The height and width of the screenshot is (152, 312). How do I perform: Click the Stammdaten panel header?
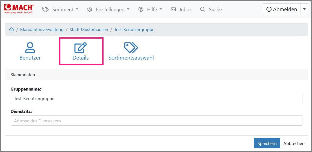coord(156,75)
